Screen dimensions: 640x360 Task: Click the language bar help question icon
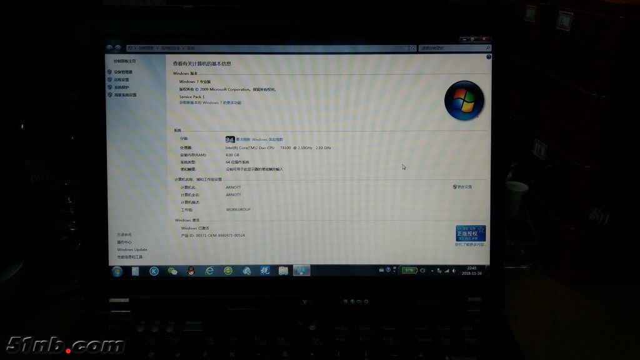tap(388, 270)
